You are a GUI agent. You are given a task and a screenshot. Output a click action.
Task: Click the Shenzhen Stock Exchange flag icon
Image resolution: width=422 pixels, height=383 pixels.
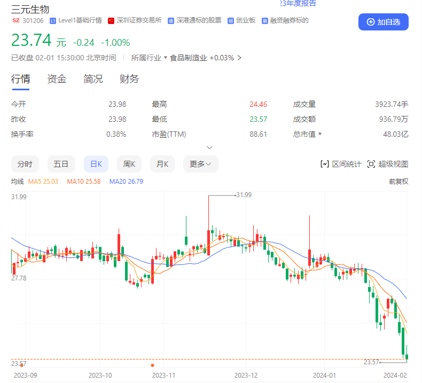pyautogui.click(x=111, y=21)
